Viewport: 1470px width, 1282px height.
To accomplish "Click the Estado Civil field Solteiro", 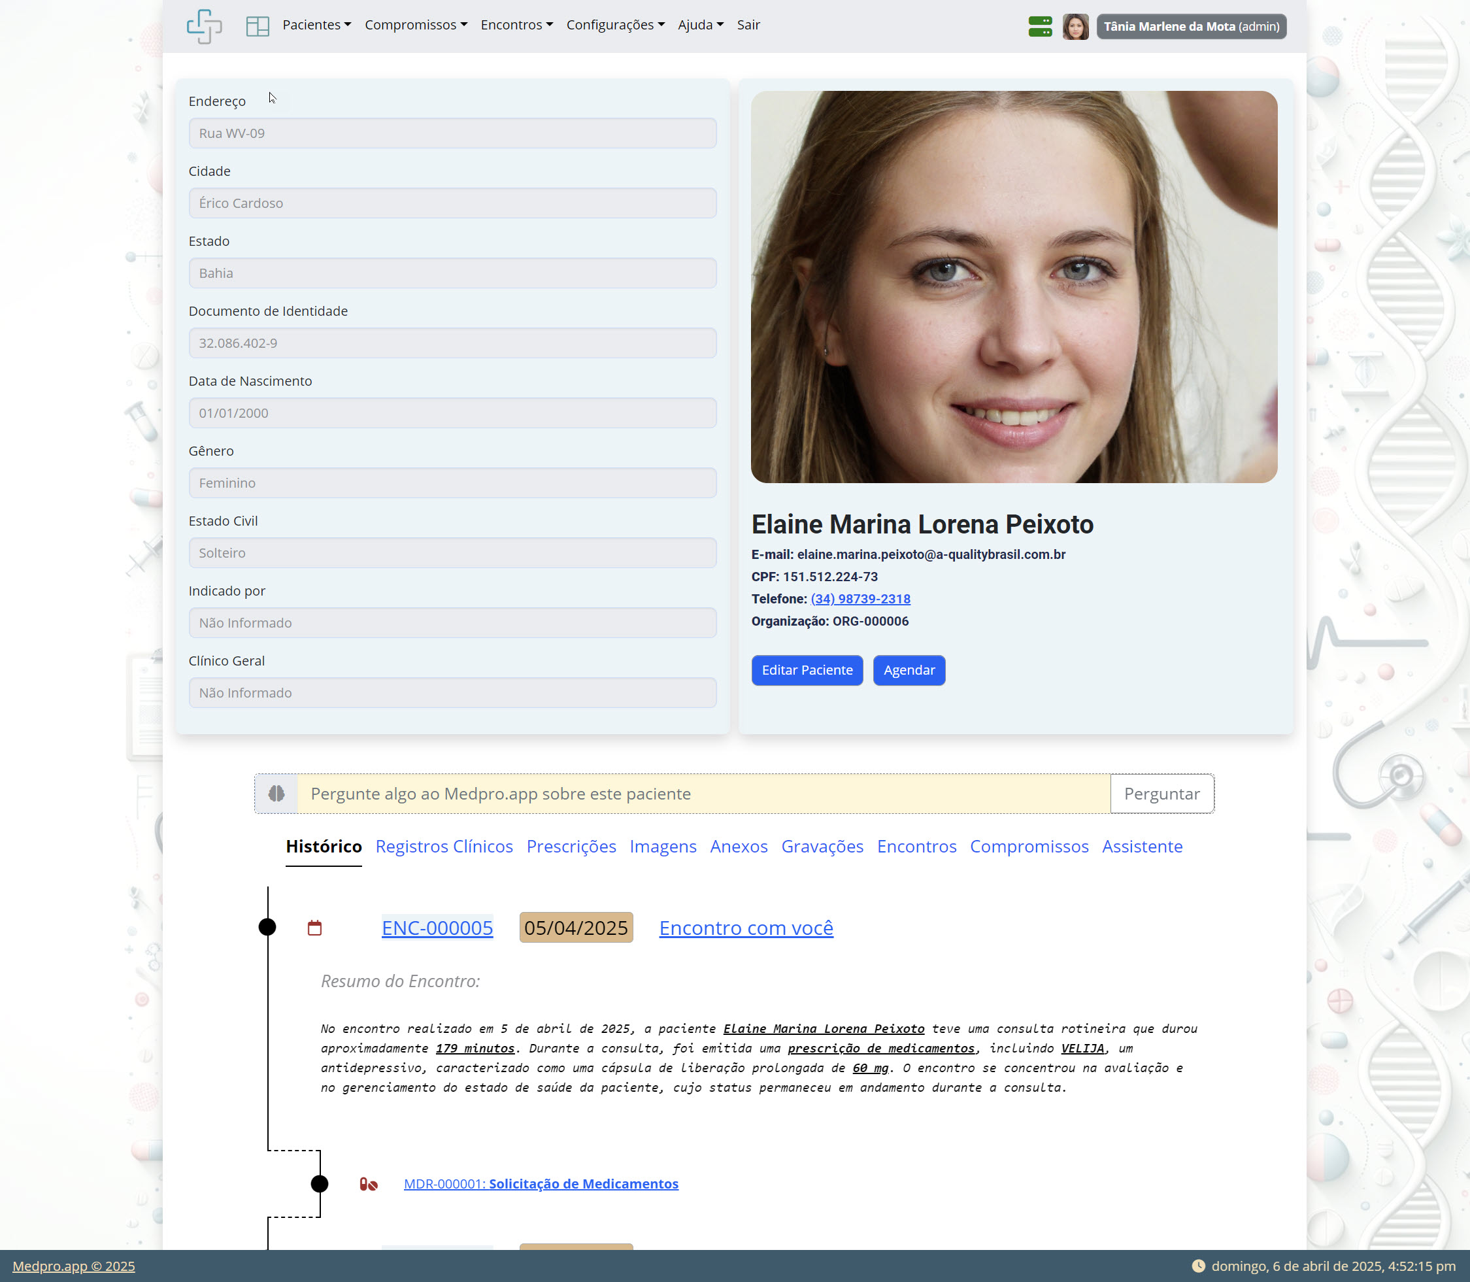I will 452,553.
